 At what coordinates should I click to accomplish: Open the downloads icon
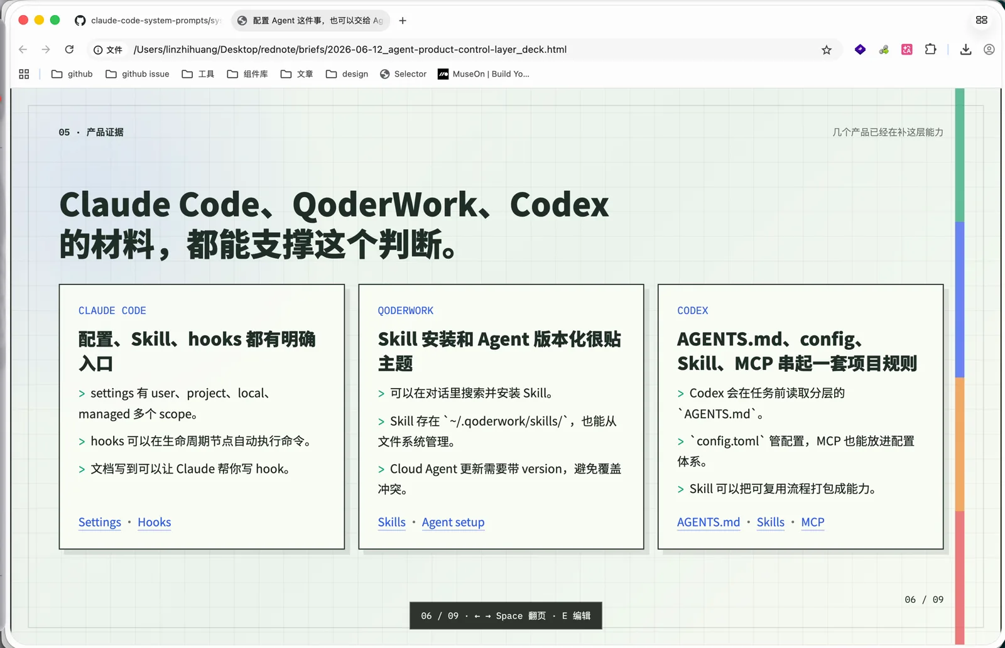coord(966,50)
